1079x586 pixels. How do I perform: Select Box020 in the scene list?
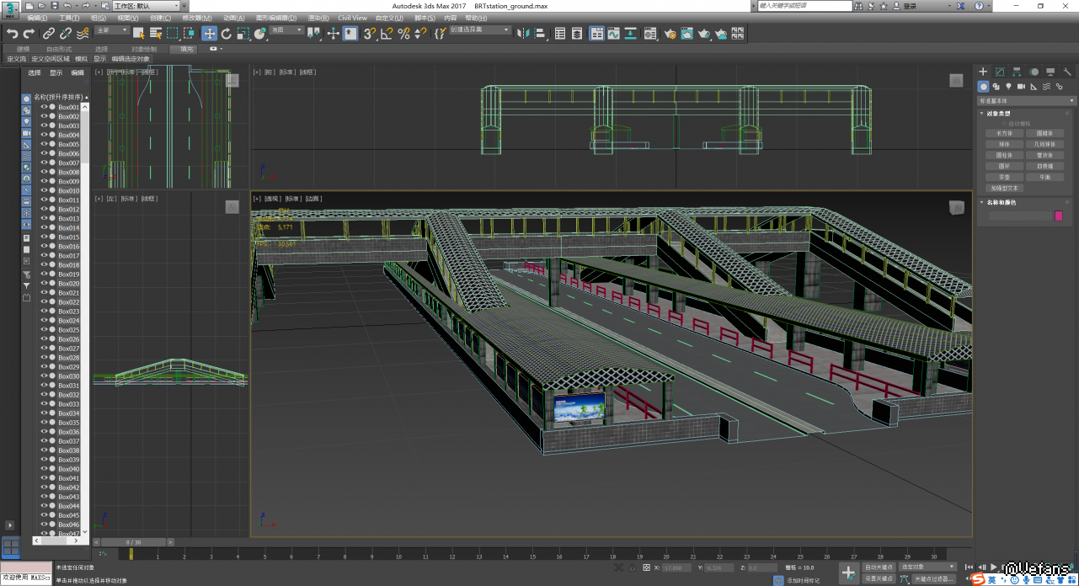tap(68, 284)
